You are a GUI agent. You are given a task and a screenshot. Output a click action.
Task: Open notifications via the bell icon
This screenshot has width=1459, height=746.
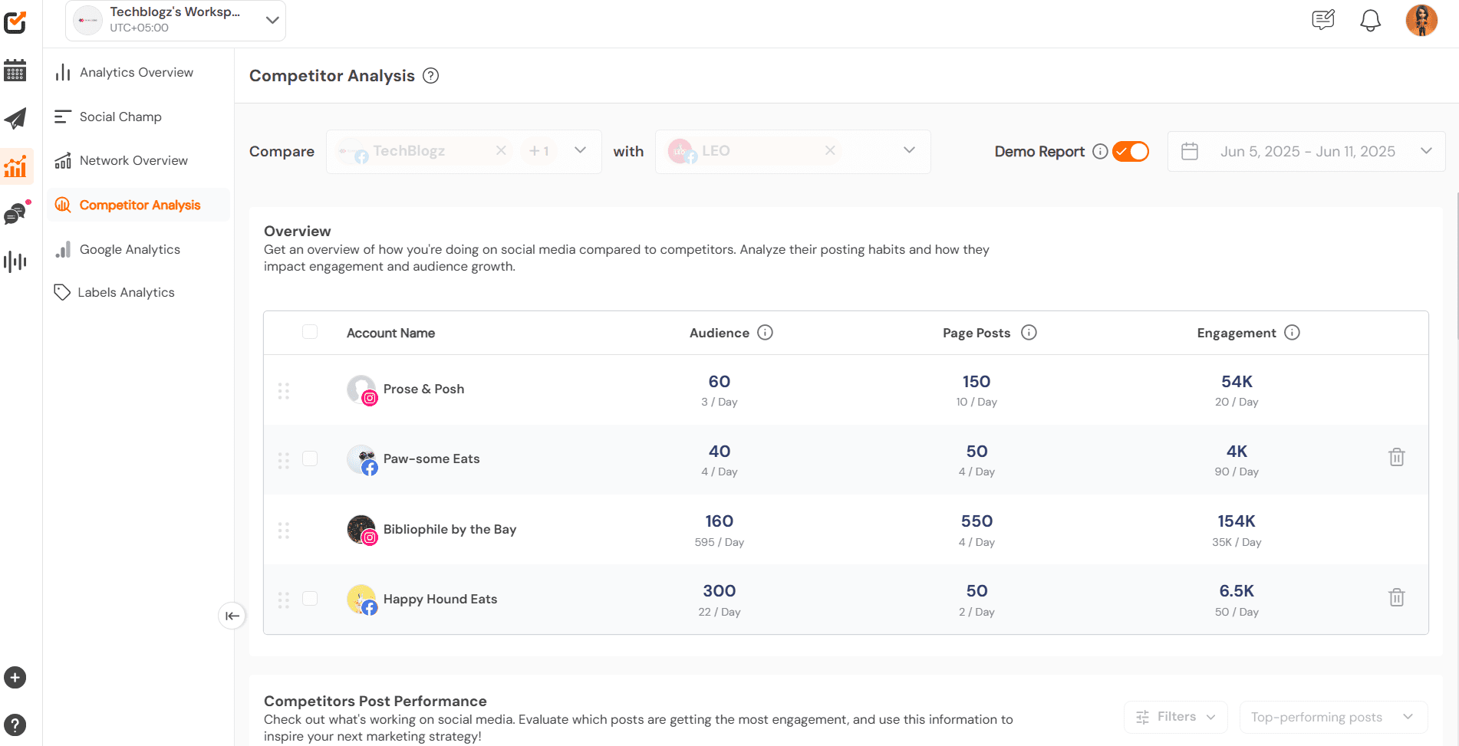pyautogui.click(x=1370, y=21)
